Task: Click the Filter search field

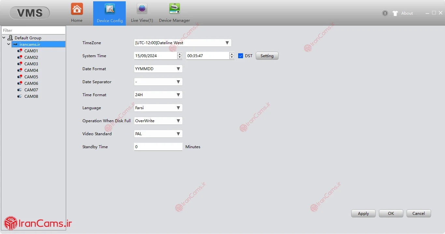Action: click(x=34, y=30)
